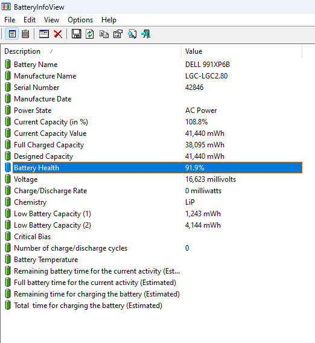This screenshot has height=343, width=315.
Task: Click the Find magnifier toolbar icon
Action: [132, 34]
